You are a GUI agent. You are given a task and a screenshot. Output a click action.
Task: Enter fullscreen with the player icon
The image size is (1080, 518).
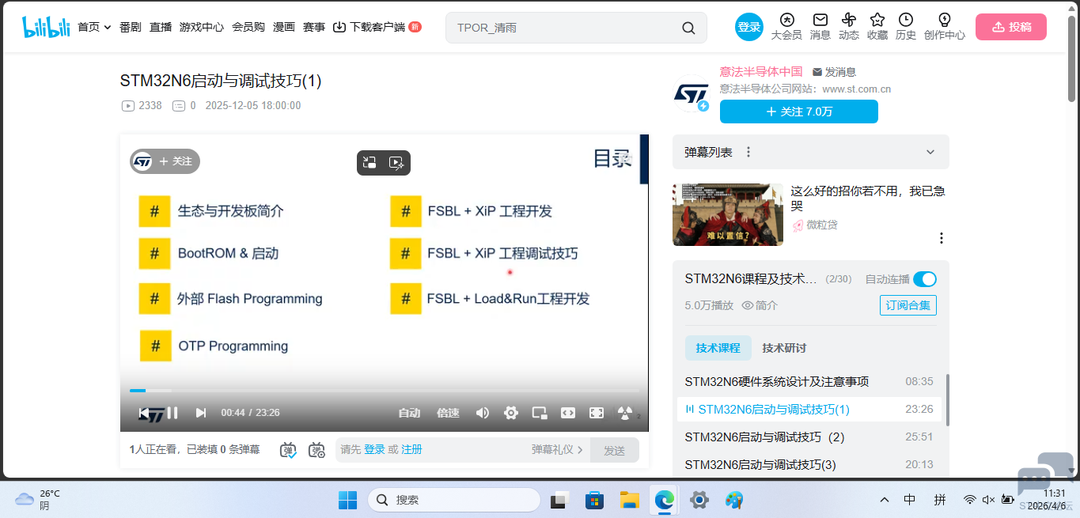(596, 412)
